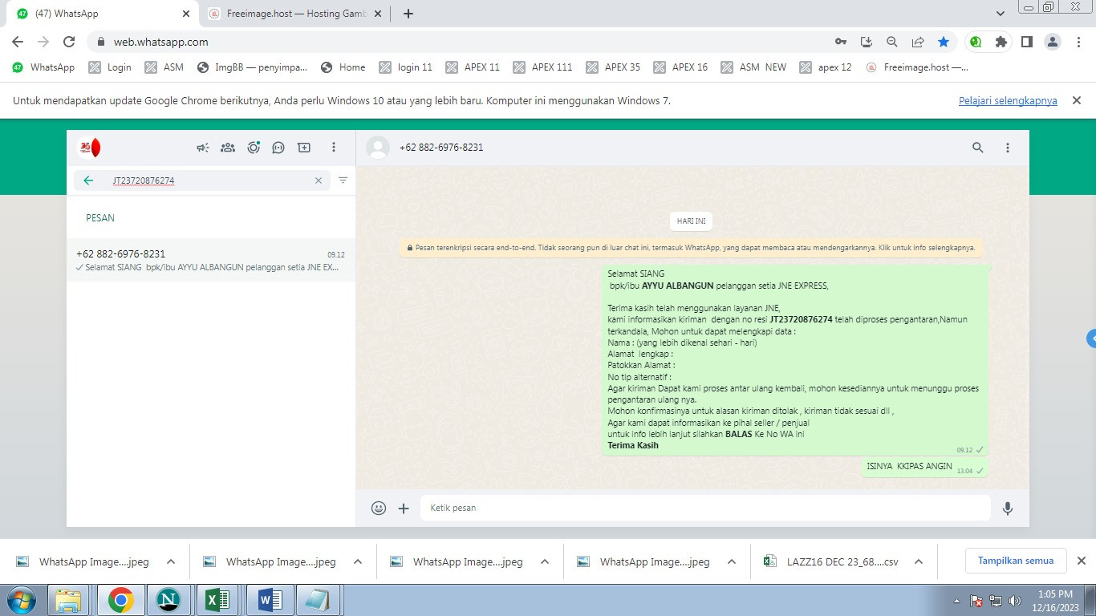Expand first WhatsApp Image download options
The height and width of the screenshot is (616, 1096).
(x=170, y=561)
